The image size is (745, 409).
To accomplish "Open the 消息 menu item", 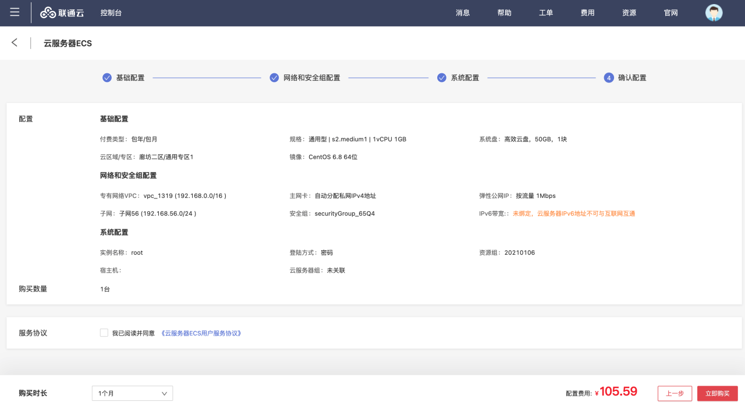I will tap(463, 13).
